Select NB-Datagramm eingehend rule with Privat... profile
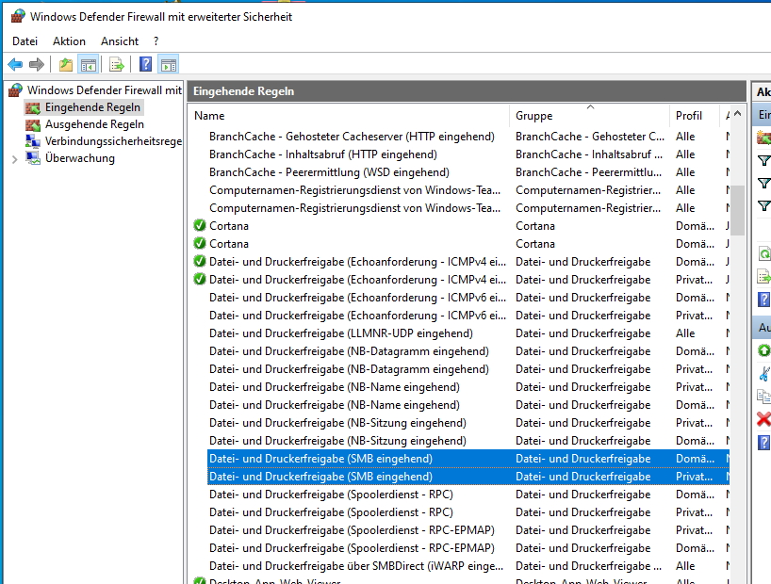Screen dimensions: 771x584 (349, 369)
